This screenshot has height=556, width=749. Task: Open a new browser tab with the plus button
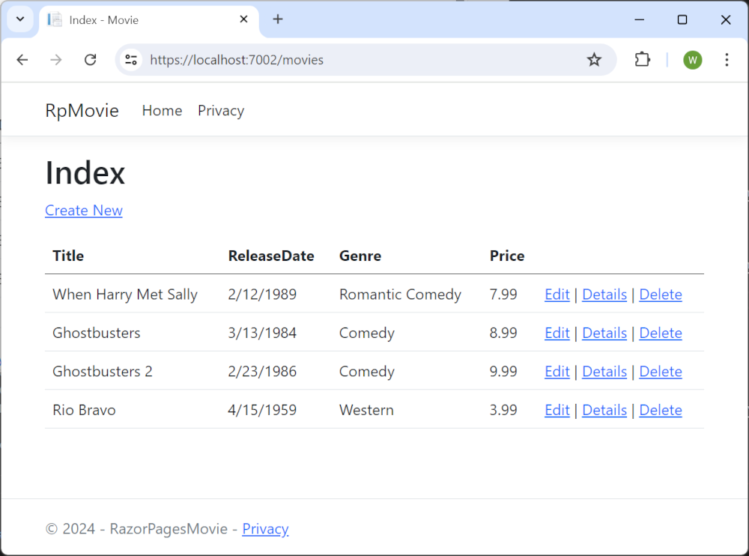click(x=278, y=19)
